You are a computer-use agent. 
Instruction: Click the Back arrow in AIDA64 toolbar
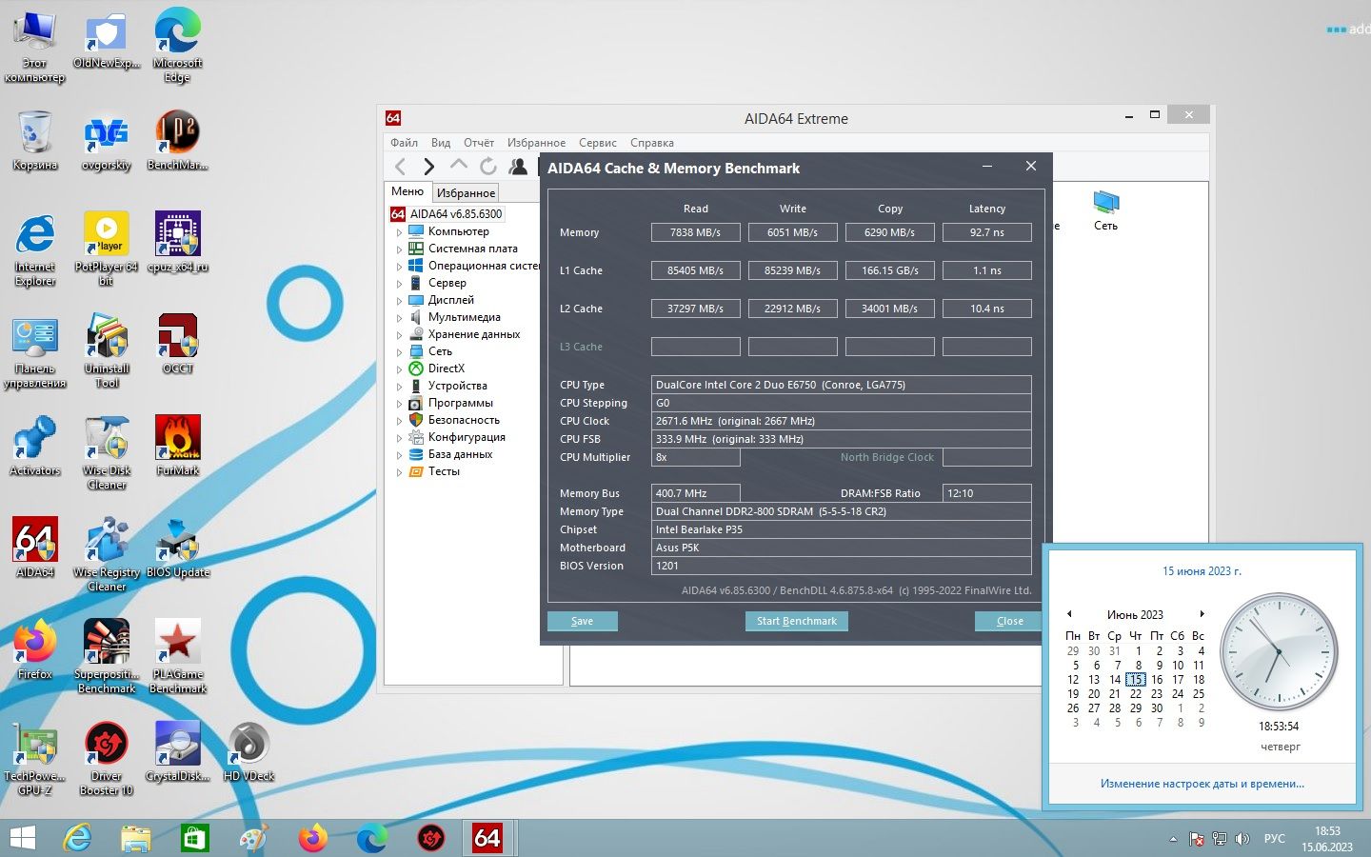coord(401,167)
